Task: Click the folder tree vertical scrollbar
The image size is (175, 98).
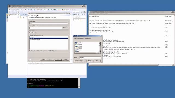Action: pos(100,47)
